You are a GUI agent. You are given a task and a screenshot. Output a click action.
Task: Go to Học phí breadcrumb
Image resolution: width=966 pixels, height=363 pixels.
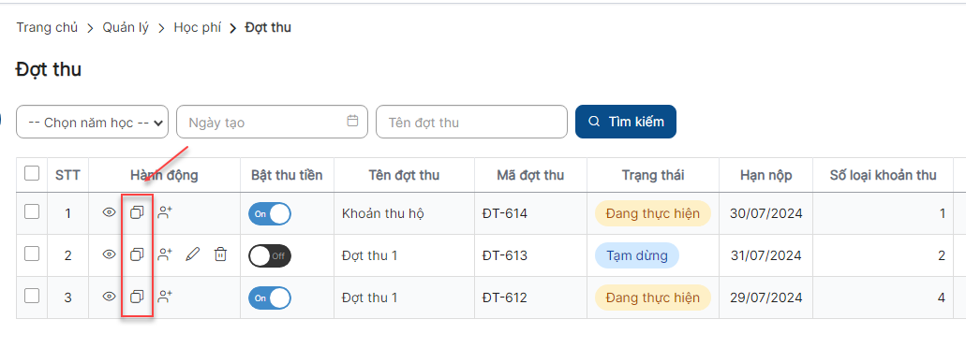[197, 28]
